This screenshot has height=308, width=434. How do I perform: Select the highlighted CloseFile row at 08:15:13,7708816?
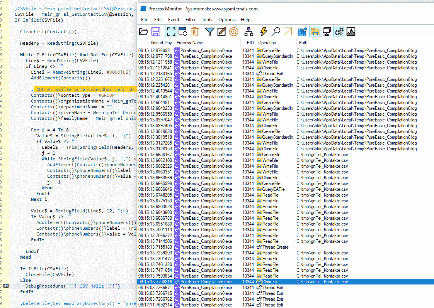[286, 282]
